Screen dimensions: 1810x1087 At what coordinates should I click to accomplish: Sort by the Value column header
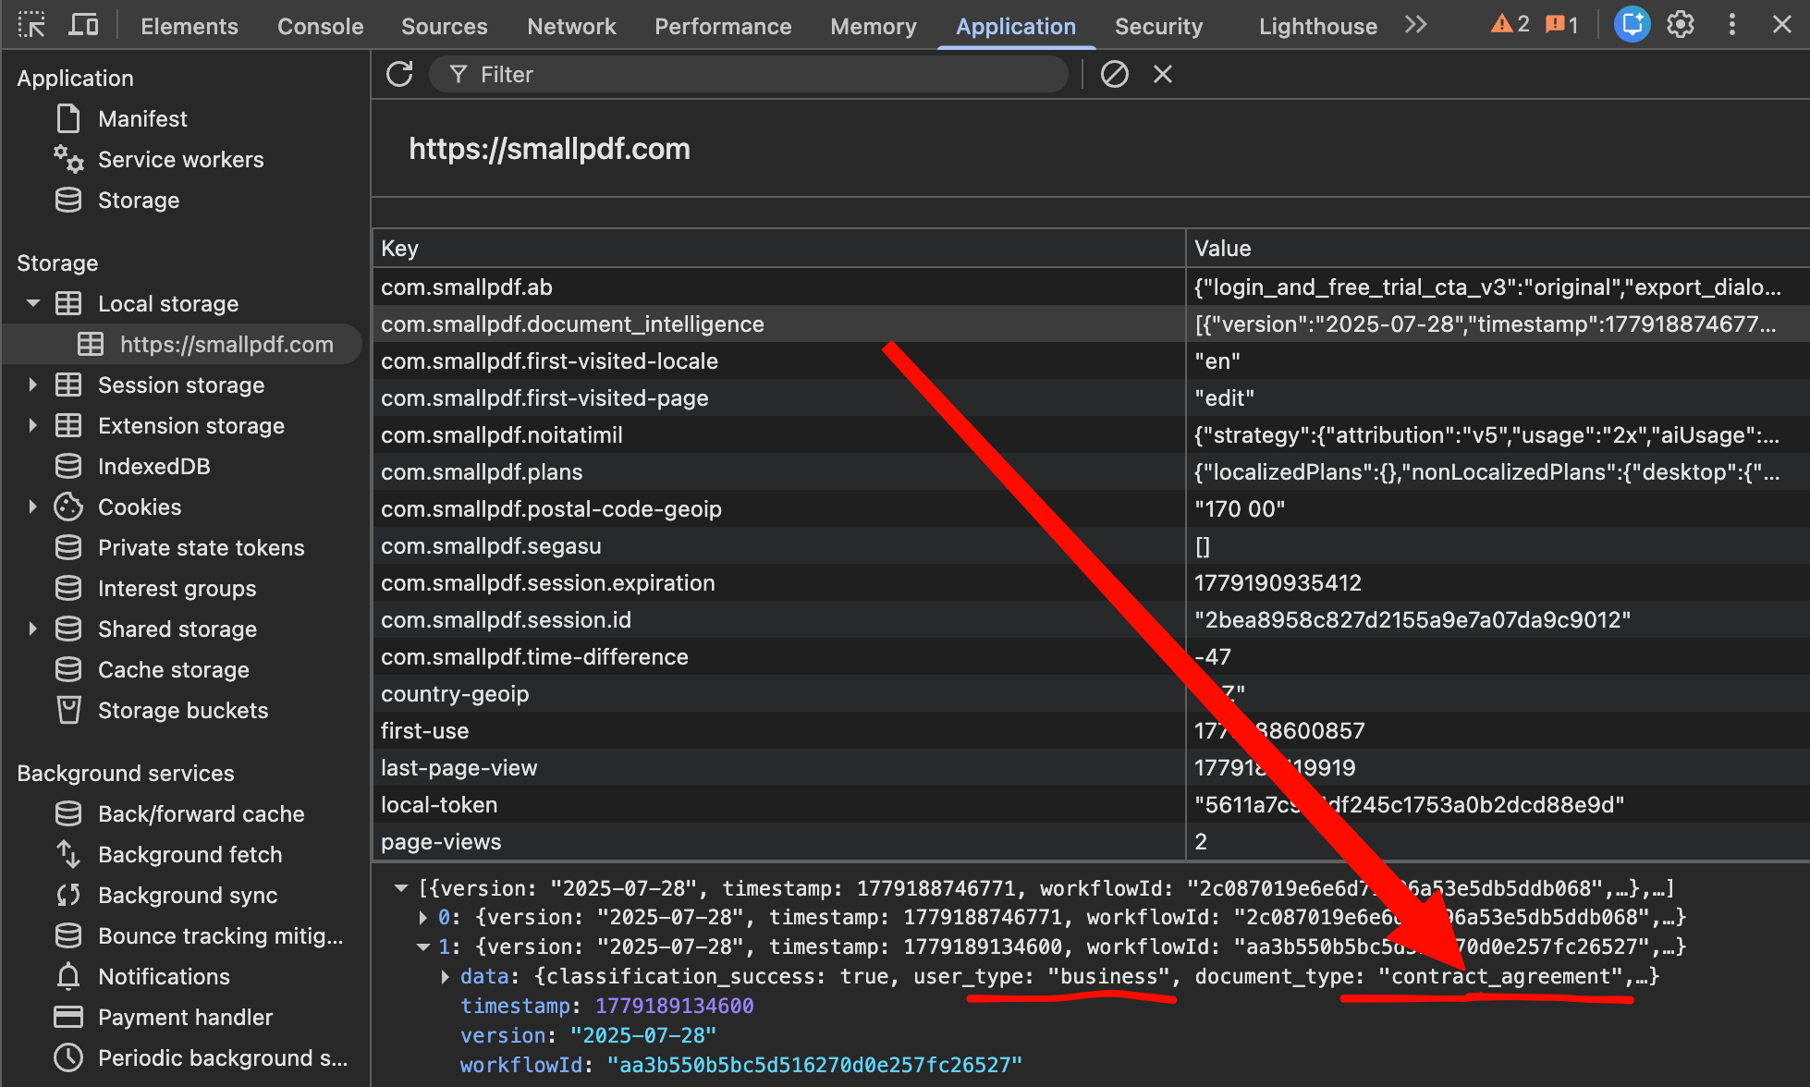click(x=1498, y=249)
